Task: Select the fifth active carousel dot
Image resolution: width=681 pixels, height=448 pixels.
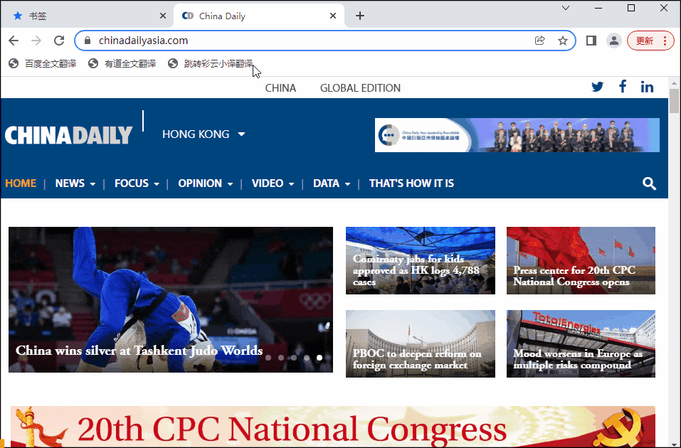Action: pyautogui.click(x=320, y=358)
